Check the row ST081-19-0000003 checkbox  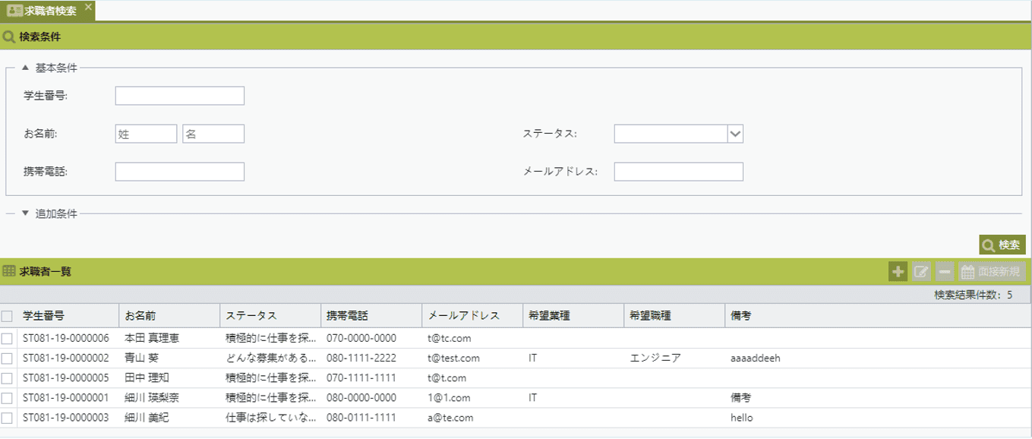(x=8, y=418)
